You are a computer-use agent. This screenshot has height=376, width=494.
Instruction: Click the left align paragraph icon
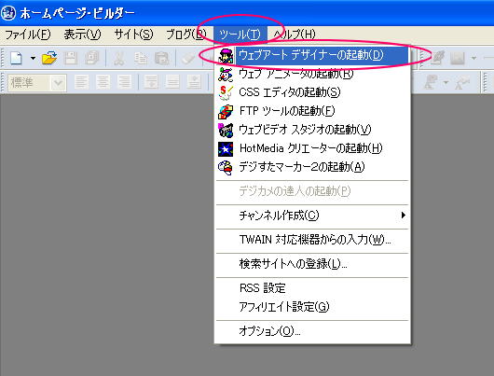click(x=81, y=82)
